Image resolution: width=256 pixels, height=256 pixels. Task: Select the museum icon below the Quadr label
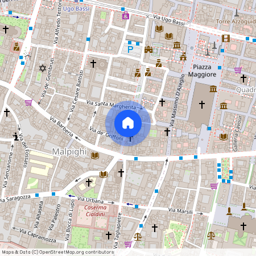click(224, 106)
